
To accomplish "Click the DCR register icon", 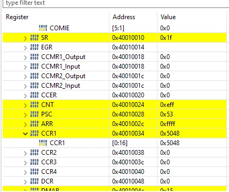I will tap(34, 181).
